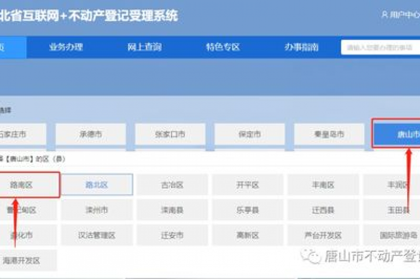Choose 玉田县 from district list

point(392,210)
